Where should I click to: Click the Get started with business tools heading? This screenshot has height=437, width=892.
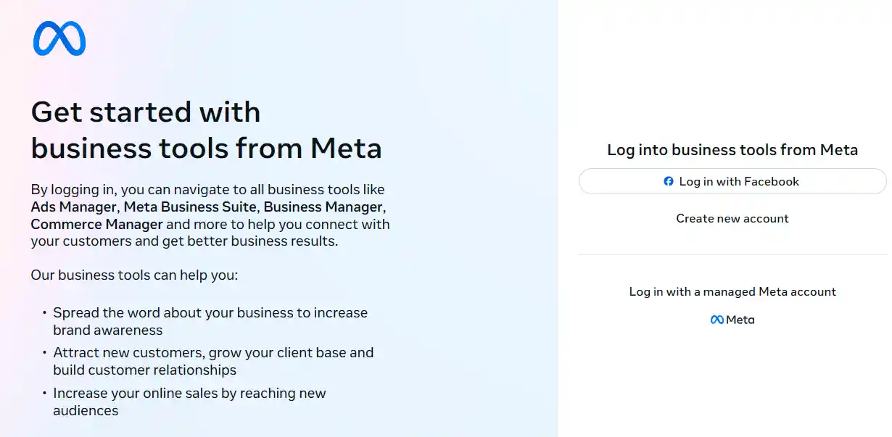[207, 130]
